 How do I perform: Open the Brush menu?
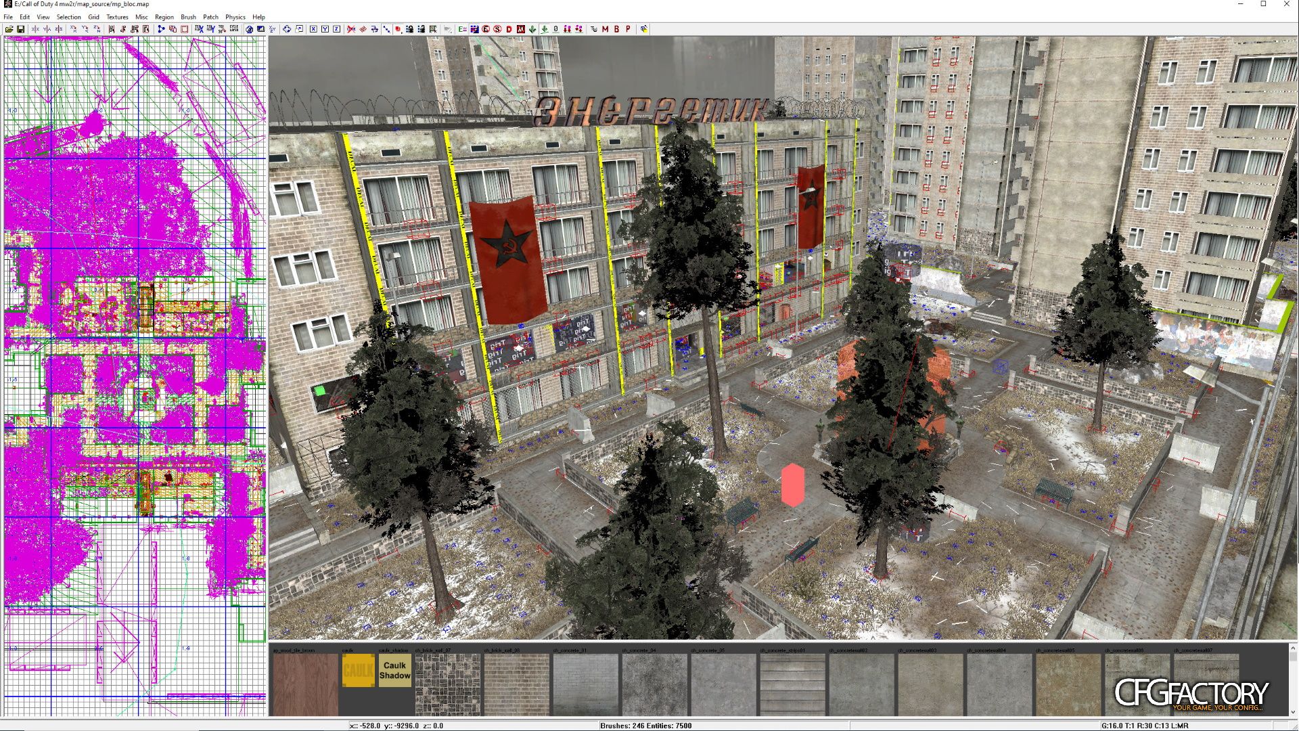point(189,17)
